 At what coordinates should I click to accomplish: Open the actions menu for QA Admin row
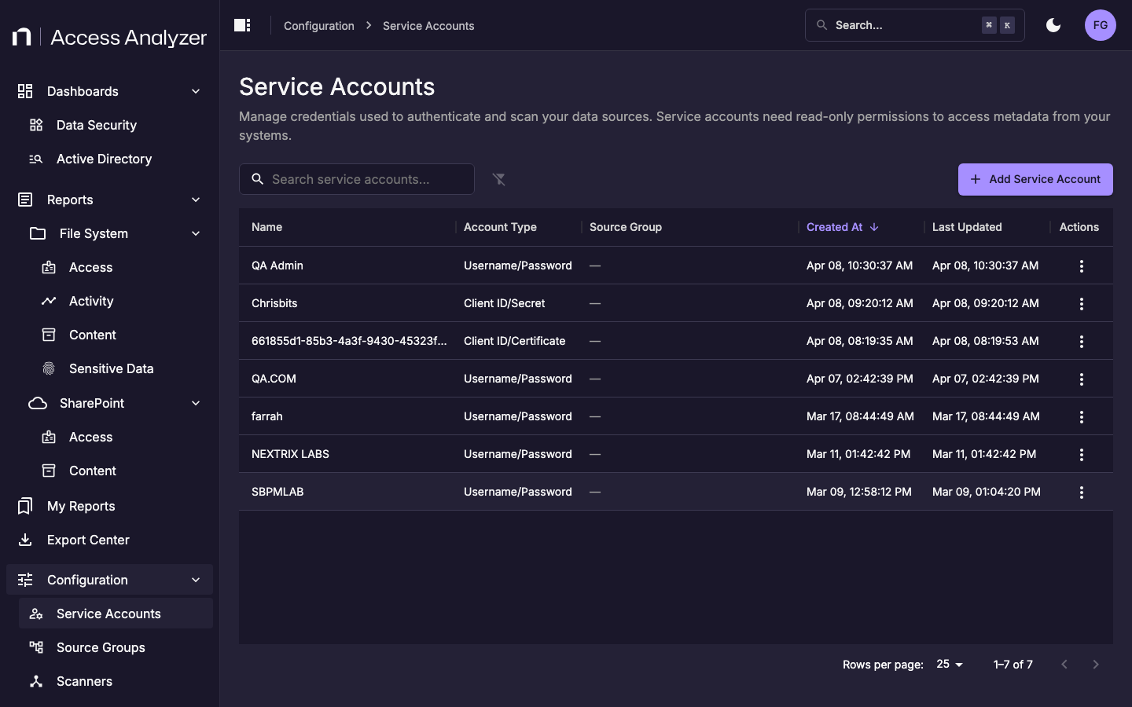pos(1082,266)
